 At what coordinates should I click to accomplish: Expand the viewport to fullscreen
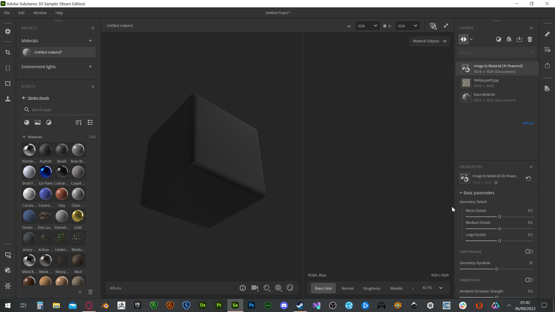[446, 26]
